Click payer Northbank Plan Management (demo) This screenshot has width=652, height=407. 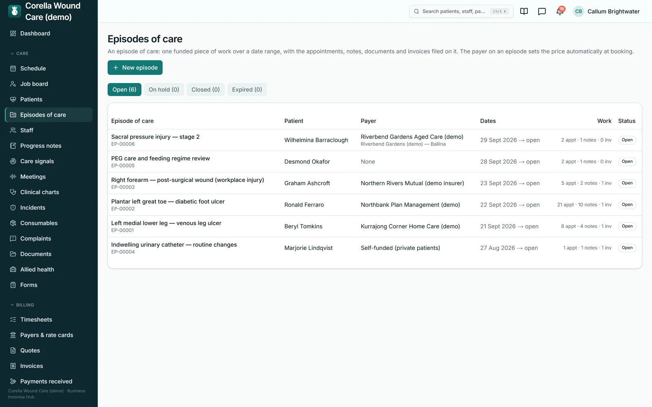click(410, 205)
